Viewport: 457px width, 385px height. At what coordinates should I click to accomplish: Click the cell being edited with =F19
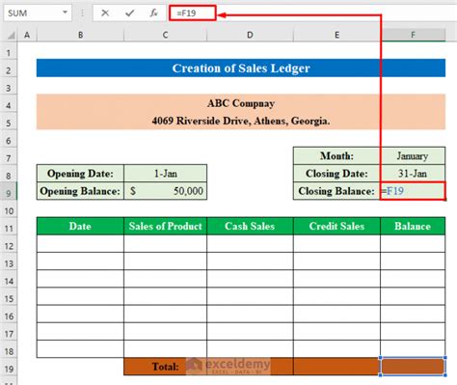413,191
